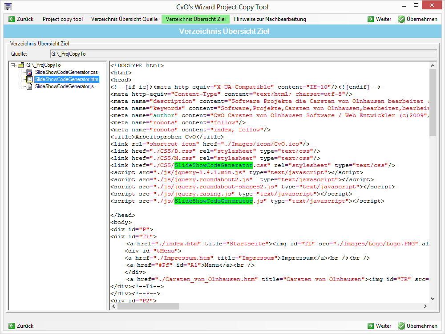Click the HTM file icon in tree

click(x=29, y=79)
